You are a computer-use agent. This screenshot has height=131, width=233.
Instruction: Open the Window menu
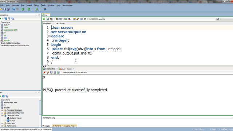pyautogui.click(x=51, y=5)
